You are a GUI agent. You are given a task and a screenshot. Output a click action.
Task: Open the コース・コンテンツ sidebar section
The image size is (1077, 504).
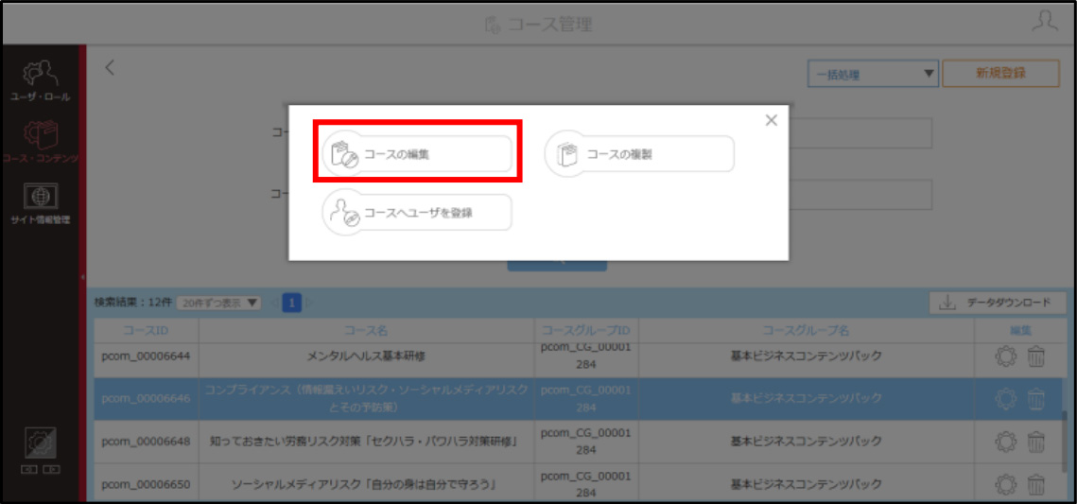click(x=40, y=143)
